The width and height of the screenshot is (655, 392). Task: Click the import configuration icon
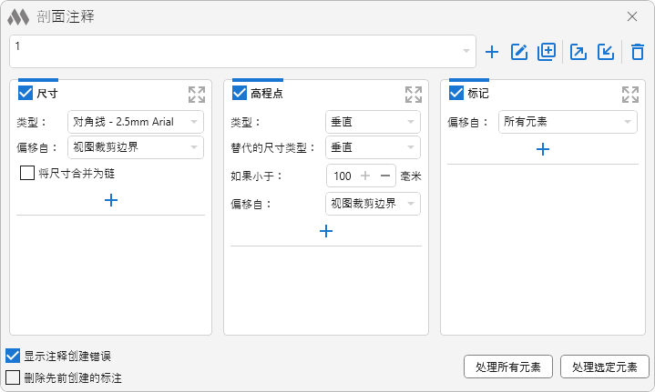(605, 52)
